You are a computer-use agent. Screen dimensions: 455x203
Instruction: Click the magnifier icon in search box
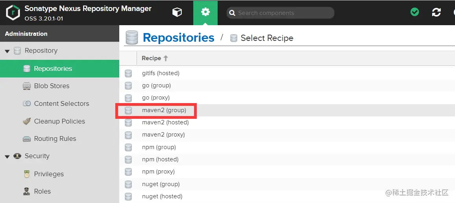click(x=232, y=13)
